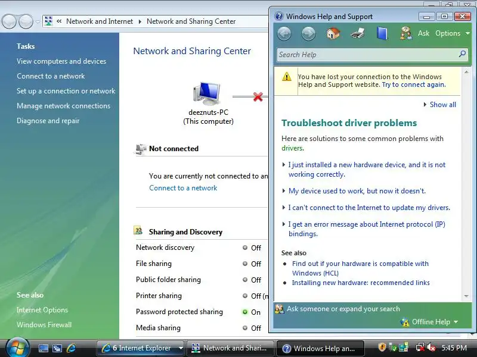This screenshot has height=357, width=477.
Task: Click Back button in Network window
Action: tap(9, 22)
